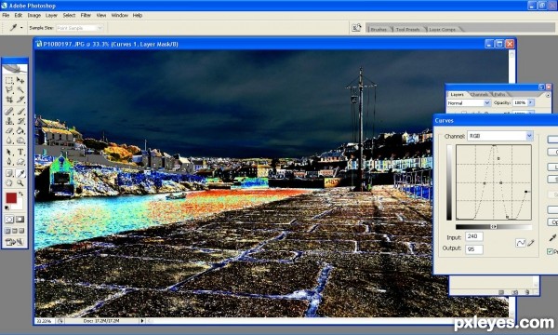Image resolution: width=558 pixels, height=335 pixels.
Task: Toggle the Curves gradient bar direction arrows
Action: [x=494, y=227]
